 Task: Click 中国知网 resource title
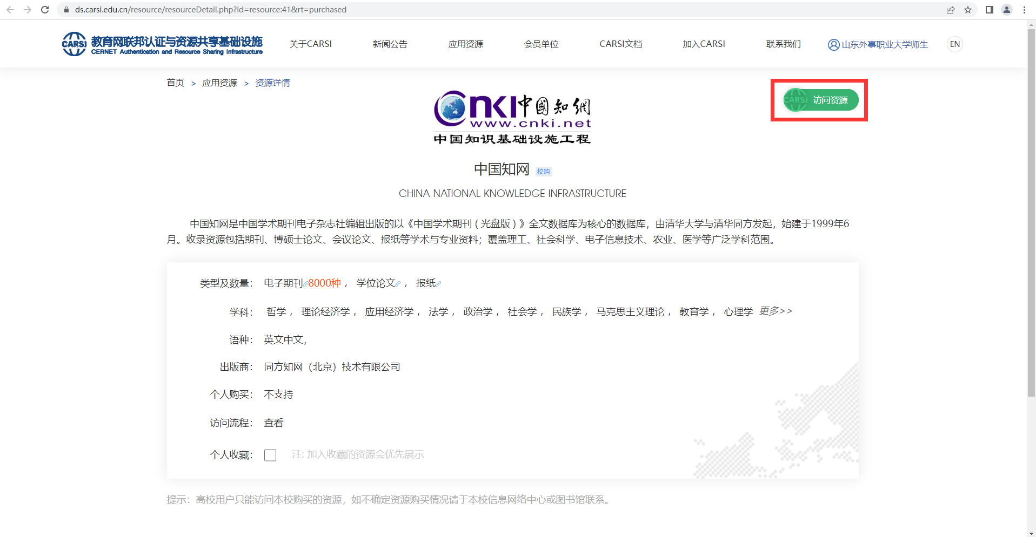click(502, 169)
